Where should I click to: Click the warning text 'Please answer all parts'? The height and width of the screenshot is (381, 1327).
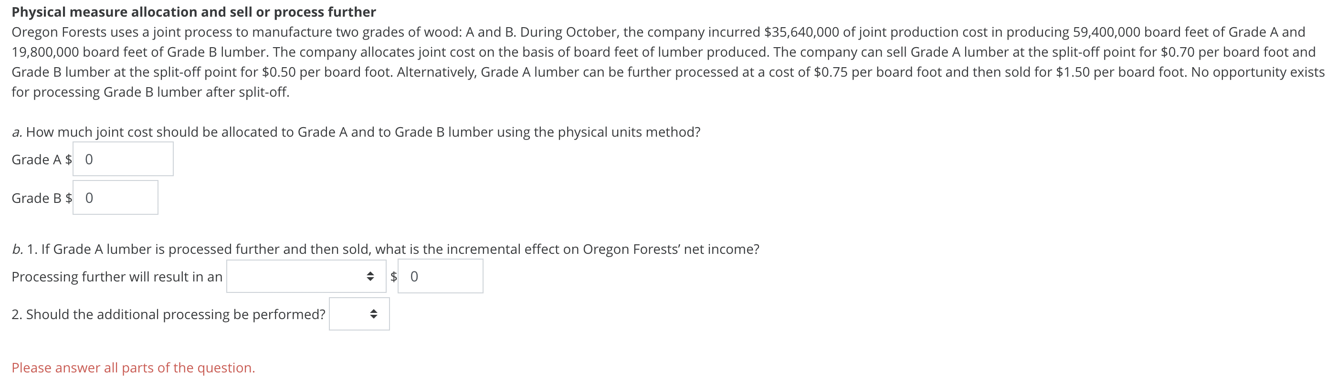point(134,368)
